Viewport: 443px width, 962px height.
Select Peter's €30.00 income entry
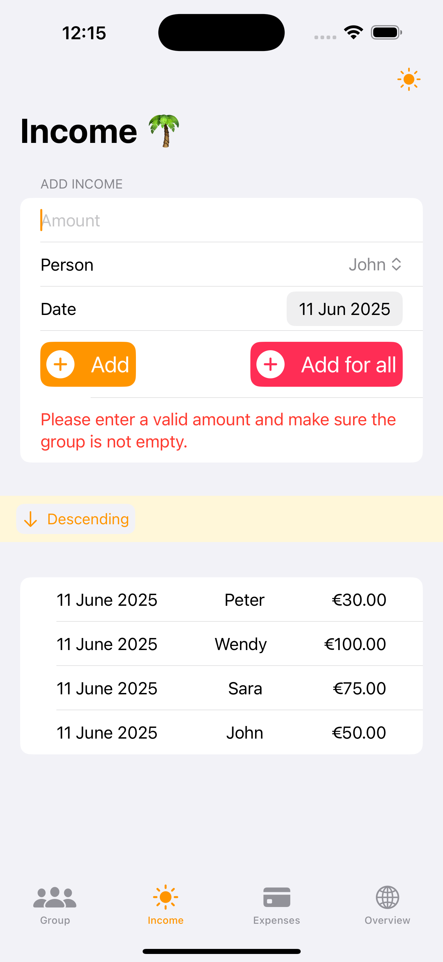coord(221,600)
